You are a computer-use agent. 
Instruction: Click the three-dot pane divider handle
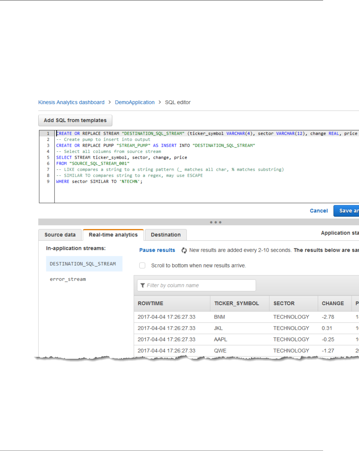point(215,222)
